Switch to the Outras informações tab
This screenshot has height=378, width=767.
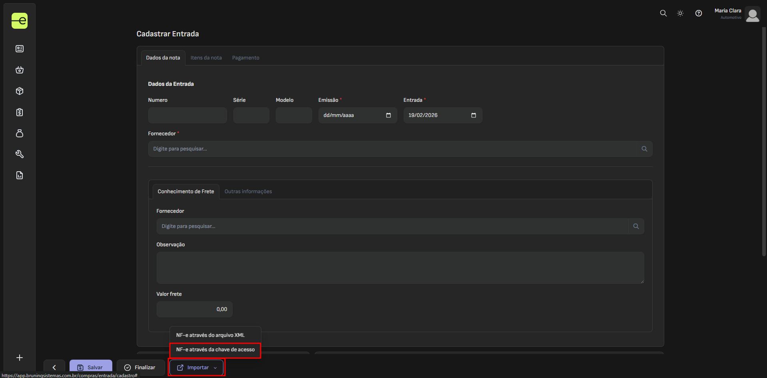[x=248, y=192]
